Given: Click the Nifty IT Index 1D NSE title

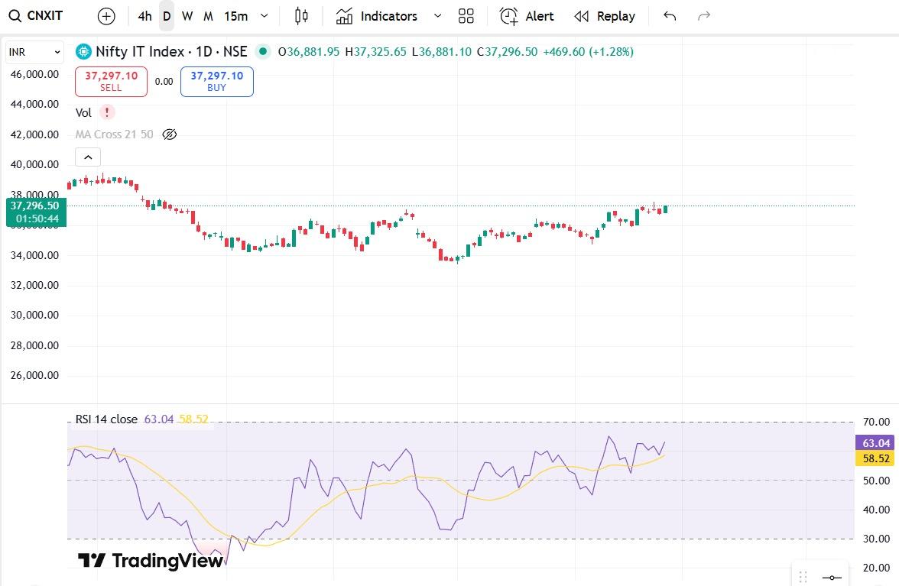Looking at the screenshot, I should (x=171, y=51).
